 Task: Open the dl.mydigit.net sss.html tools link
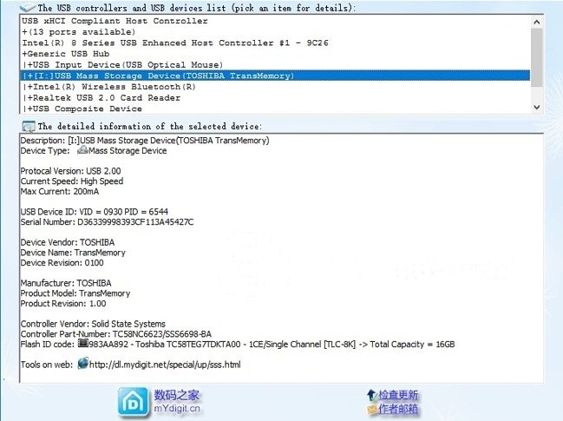click(x=165, y=365)
